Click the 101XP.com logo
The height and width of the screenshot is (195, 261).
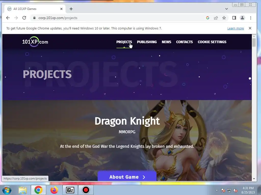[35, 42]
